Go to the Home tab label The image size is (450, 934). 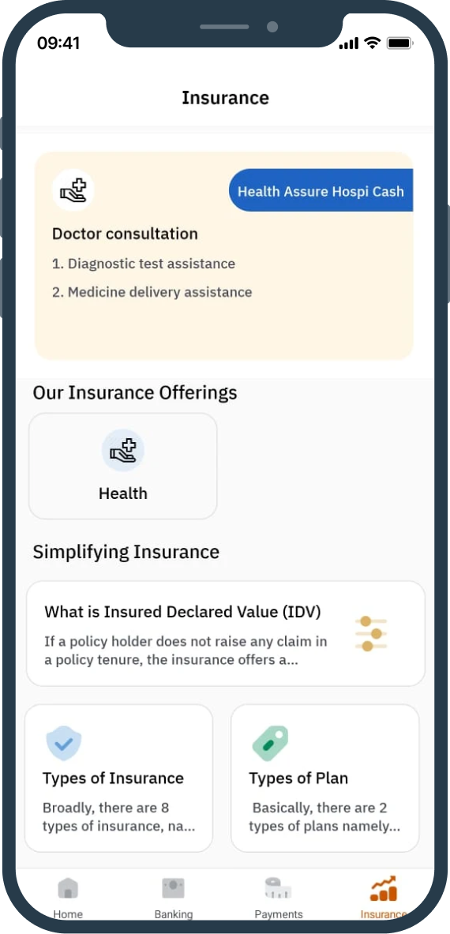68,913
